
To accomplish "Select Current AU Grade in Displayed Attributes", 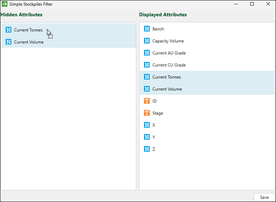I will click(x=207, y=53).
